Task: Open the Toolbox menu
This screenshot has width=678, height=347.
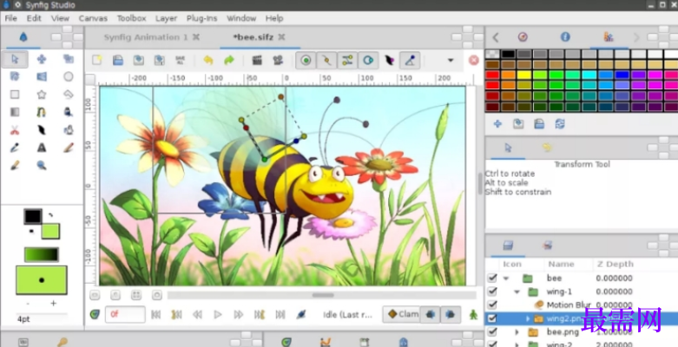Action: click(131, 18)
